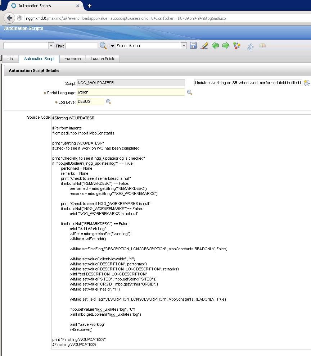Screen dimensions: 311x356
Task: Open a new browser tab with plus button
Action: click(90, 6)
